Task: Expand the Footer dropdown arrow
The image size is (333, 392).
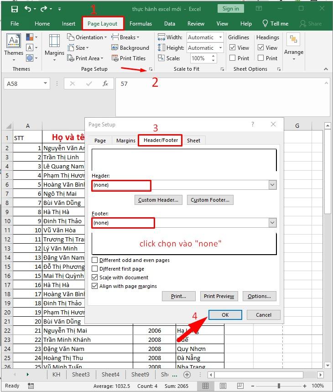Action: (272, 223)
